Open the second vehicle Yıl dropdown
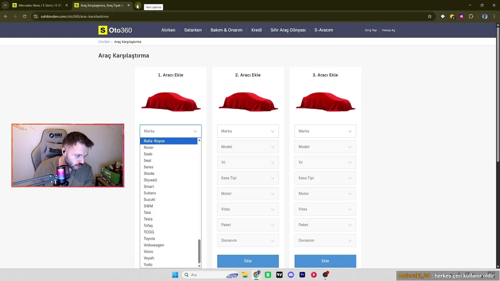The width and height of the screenshot is (500, 281). click(x=248, y=162)
